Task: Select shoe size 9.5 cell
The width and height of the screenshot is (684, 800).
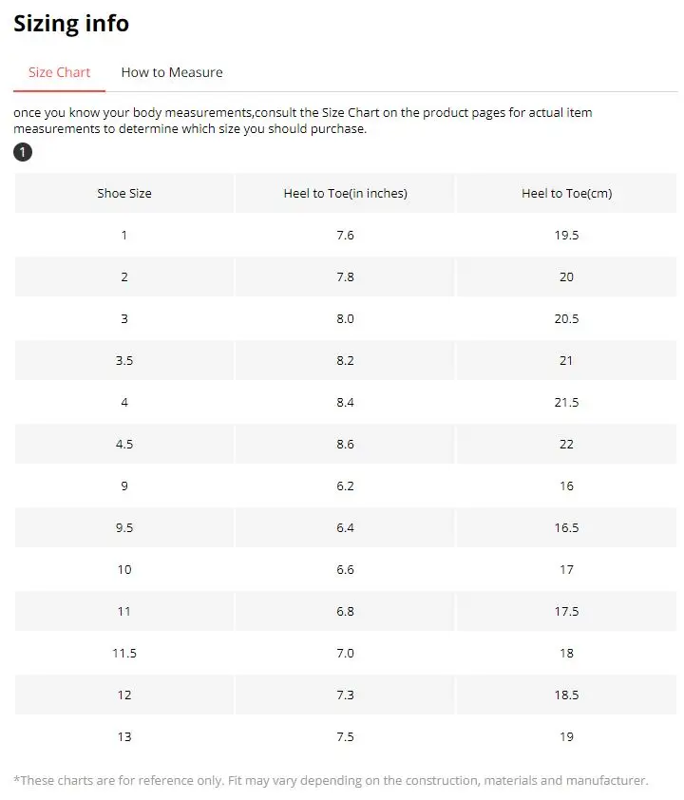Action: (x=124, y=527)
